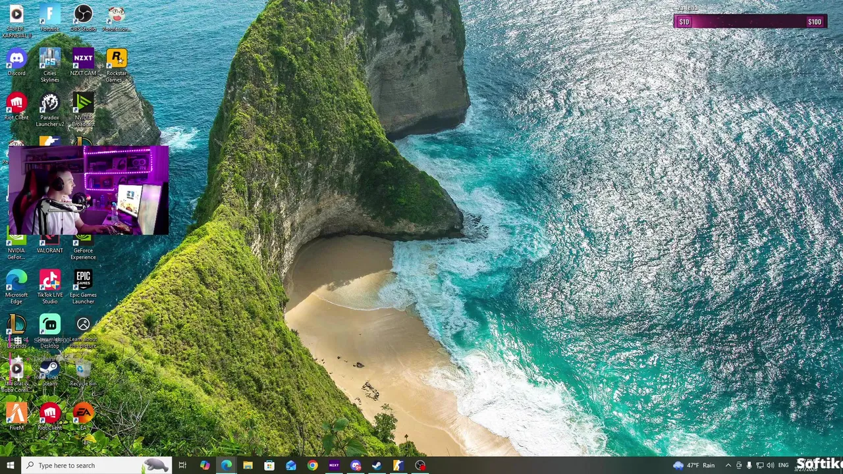The width and height of the screenshot is (843, 474).
Task: Launch the FiveM desktop shortcut
Action: click(16, 417)
